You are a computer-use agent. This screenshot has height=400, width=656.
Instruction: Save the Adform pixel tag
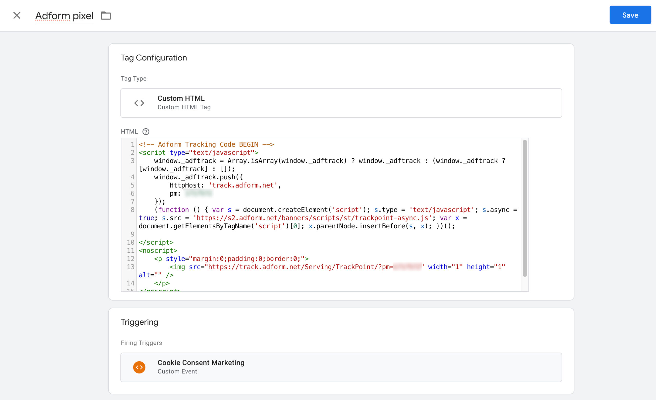(630, 15)
